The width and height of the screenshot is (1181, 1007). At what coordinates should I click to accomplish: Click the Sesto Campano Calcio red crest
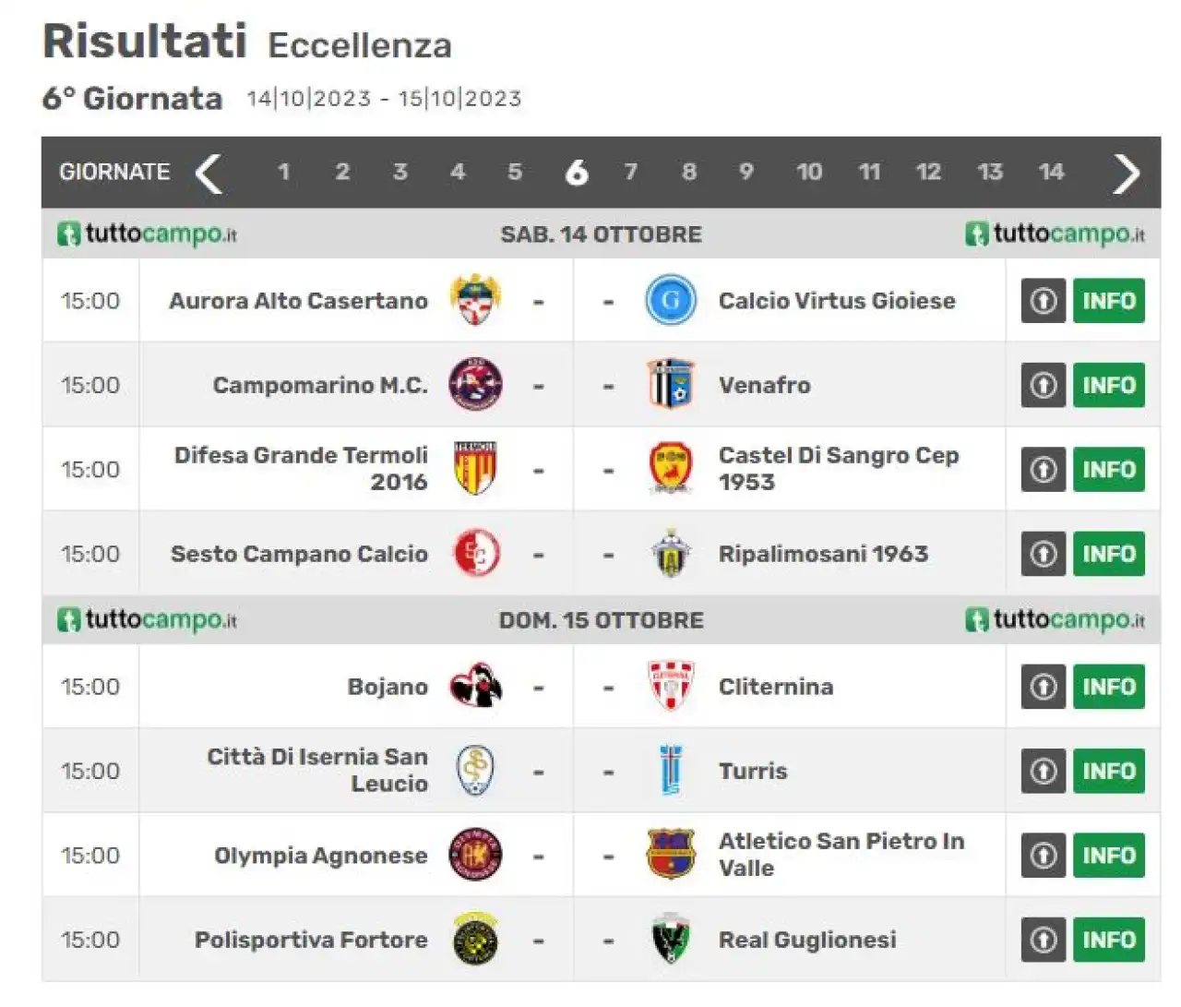point(476,554)
